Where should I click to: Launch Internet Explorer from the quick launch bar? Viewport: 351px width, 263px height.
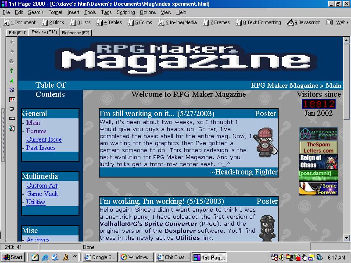click(45, 257)
